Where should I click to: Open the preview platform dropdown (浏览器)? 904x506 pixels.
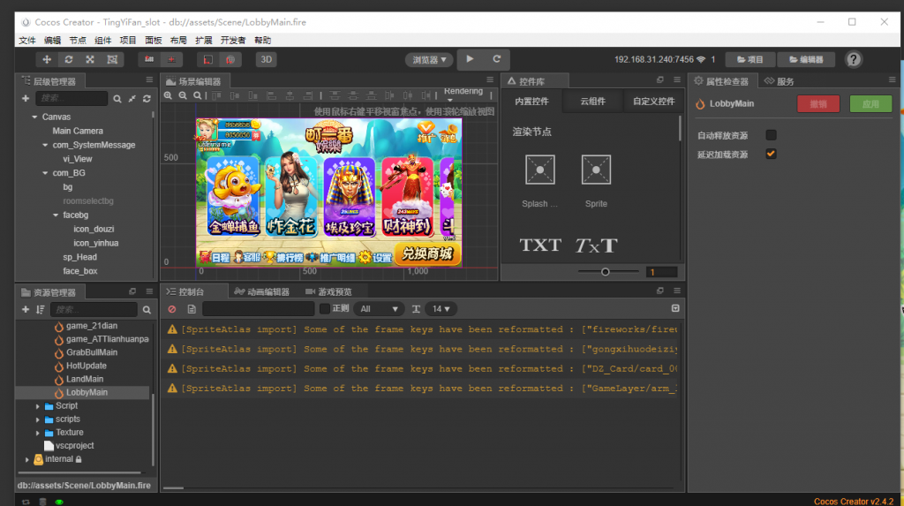(430, 59)
